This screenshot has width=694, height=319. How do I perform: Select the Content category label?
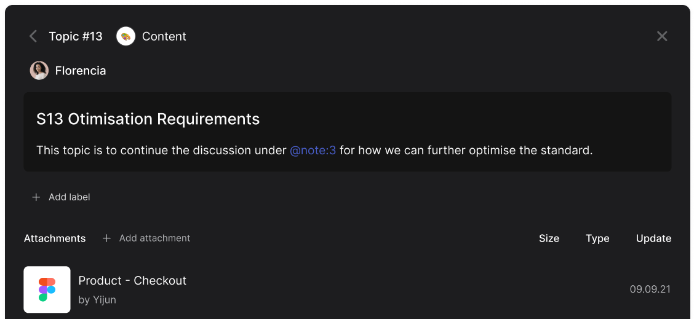164,36
